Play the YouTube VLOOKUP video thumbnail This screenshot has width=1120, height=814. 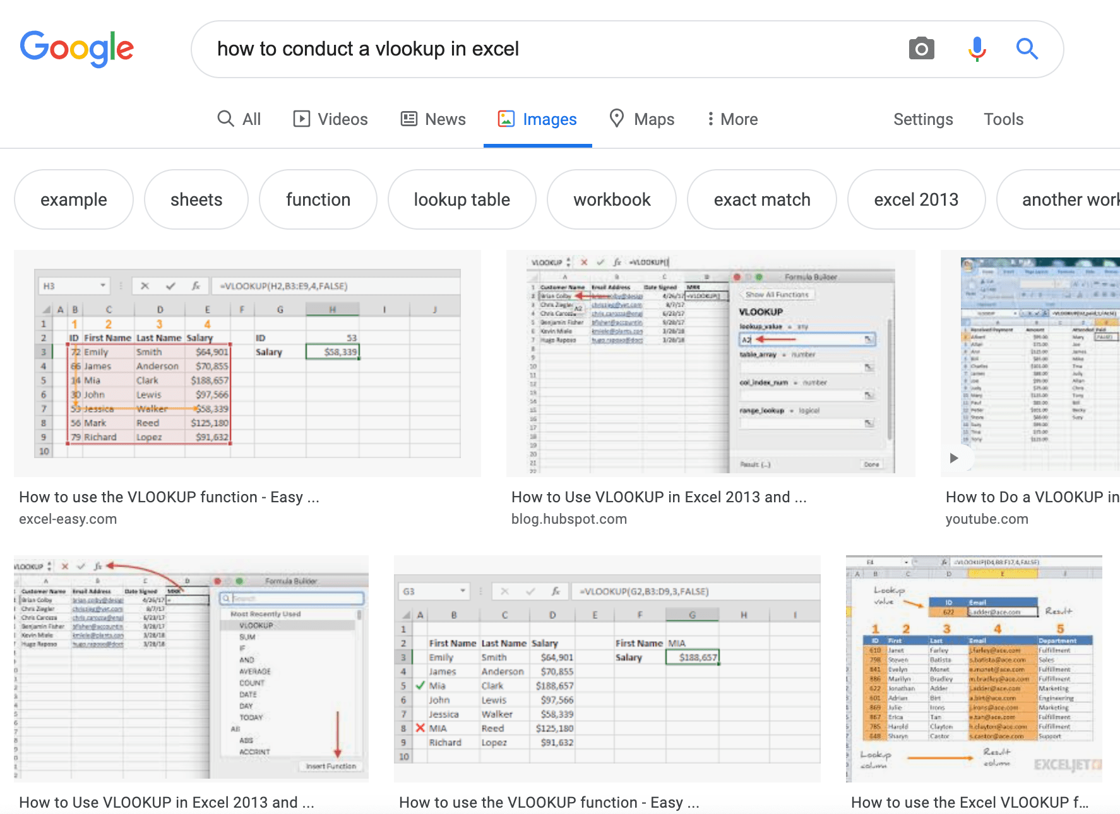click(1030, 363)
